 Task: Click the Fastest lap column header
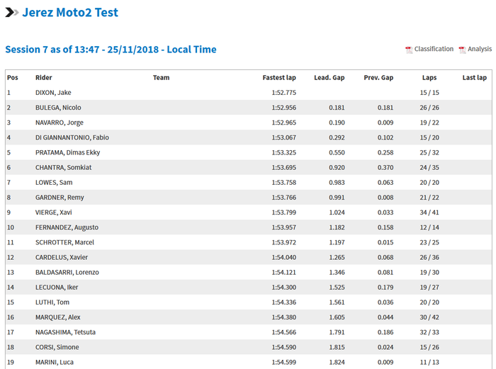coord(279,78)
